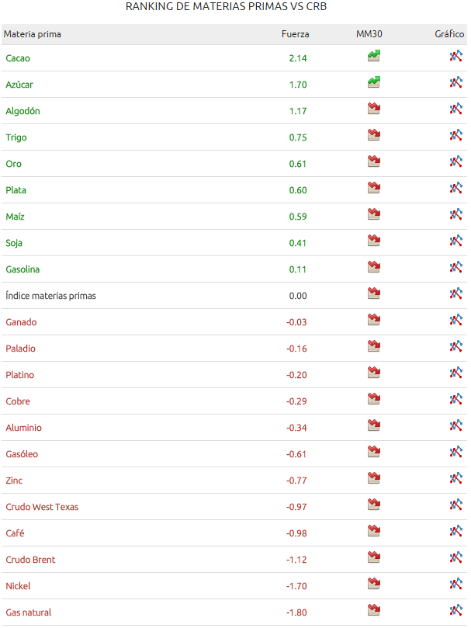The image size is (471, 628).
Task: Open the Paladio commodity link
Action: [x=20, y=349]
